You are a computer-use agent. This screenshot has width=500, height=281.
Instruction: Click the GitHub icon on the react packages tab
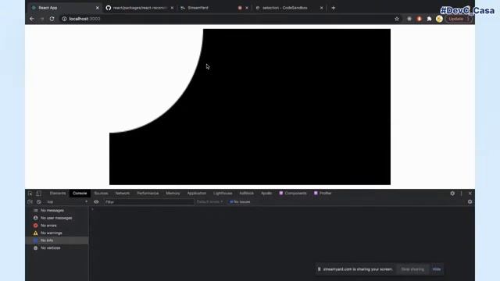click(109, 8)
